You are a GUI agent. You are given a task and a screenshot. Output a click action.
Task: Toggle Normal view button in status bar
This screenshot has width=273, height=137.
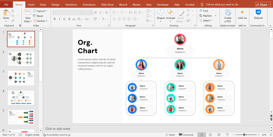click(x=202, y=135)
